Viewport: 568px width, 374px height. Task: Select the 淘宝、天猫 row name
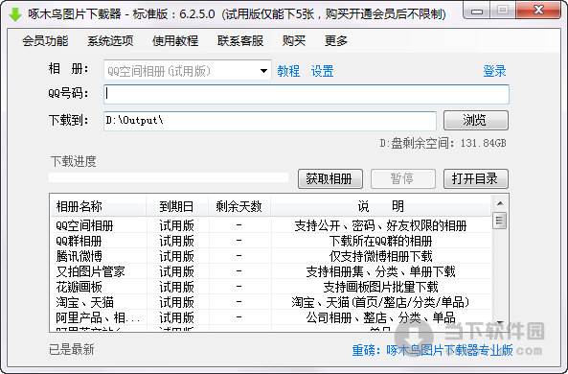tap(84, 302)
